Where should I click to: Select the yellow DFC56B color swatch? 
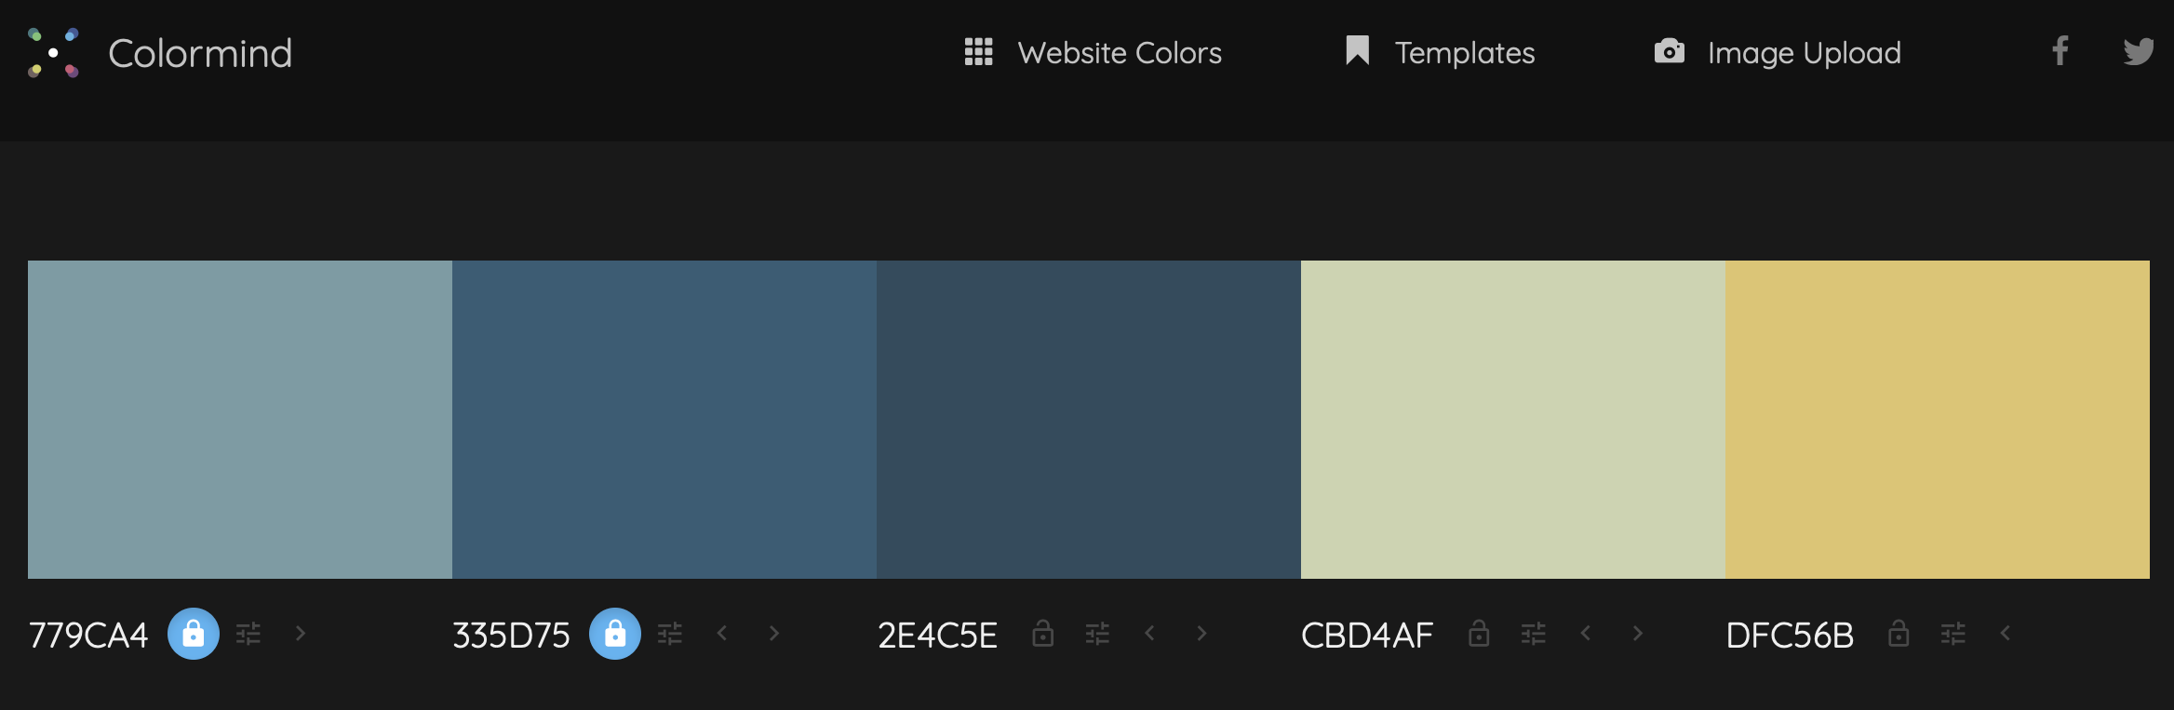[1938, 420]
